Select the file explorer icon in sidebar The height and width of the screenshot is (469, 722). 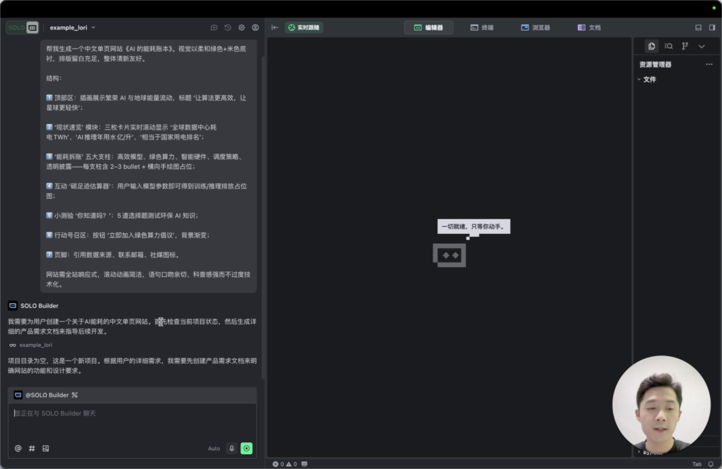652,46
